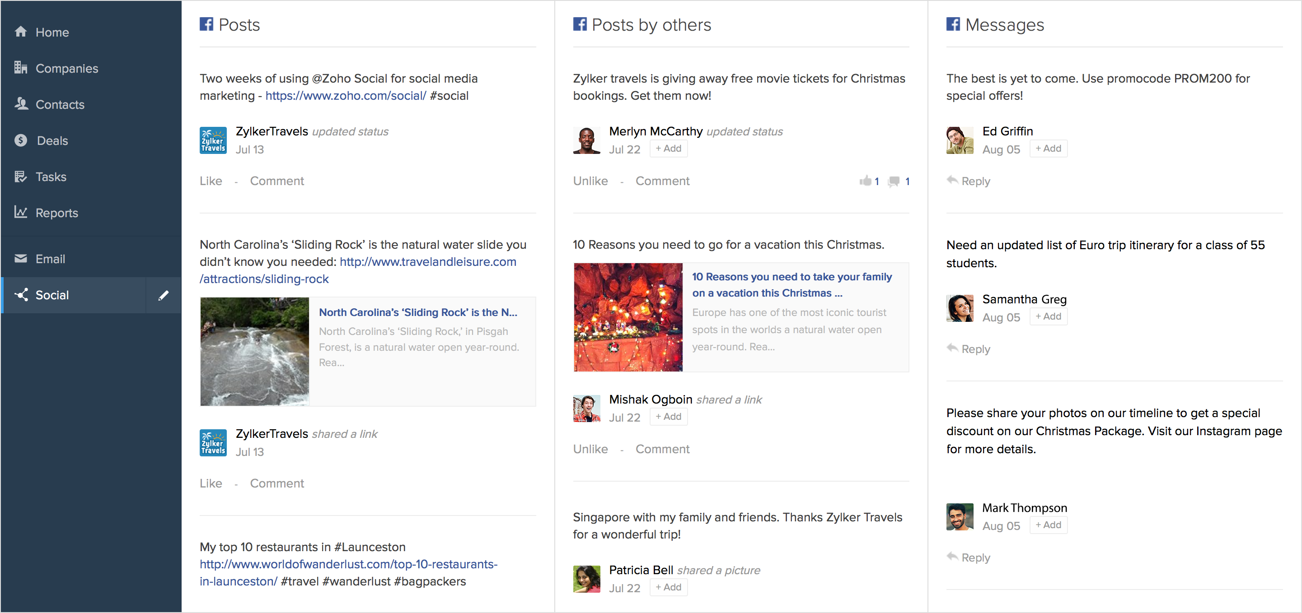The height and width of the screenshot is (613, 1302).
Task: Click the Email envelope icon
Action: [x=21, y=259]
